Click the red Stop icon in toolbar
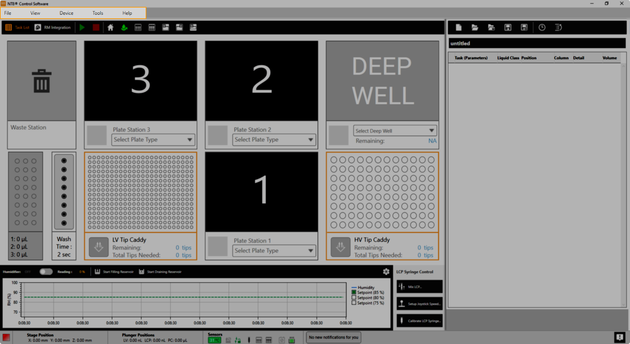Image resolution: width=630 pixels, height=344 pixels. 96,28
